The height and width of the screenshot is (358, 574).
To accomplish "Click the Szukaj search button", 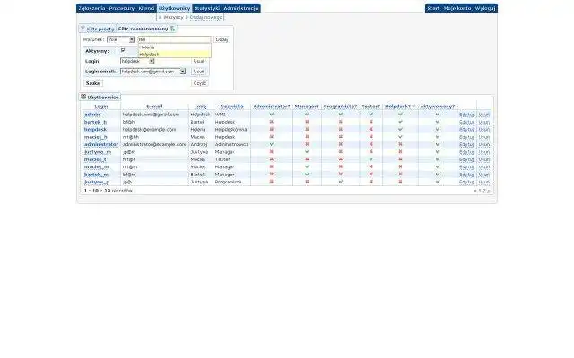I will tap(93, 83).
